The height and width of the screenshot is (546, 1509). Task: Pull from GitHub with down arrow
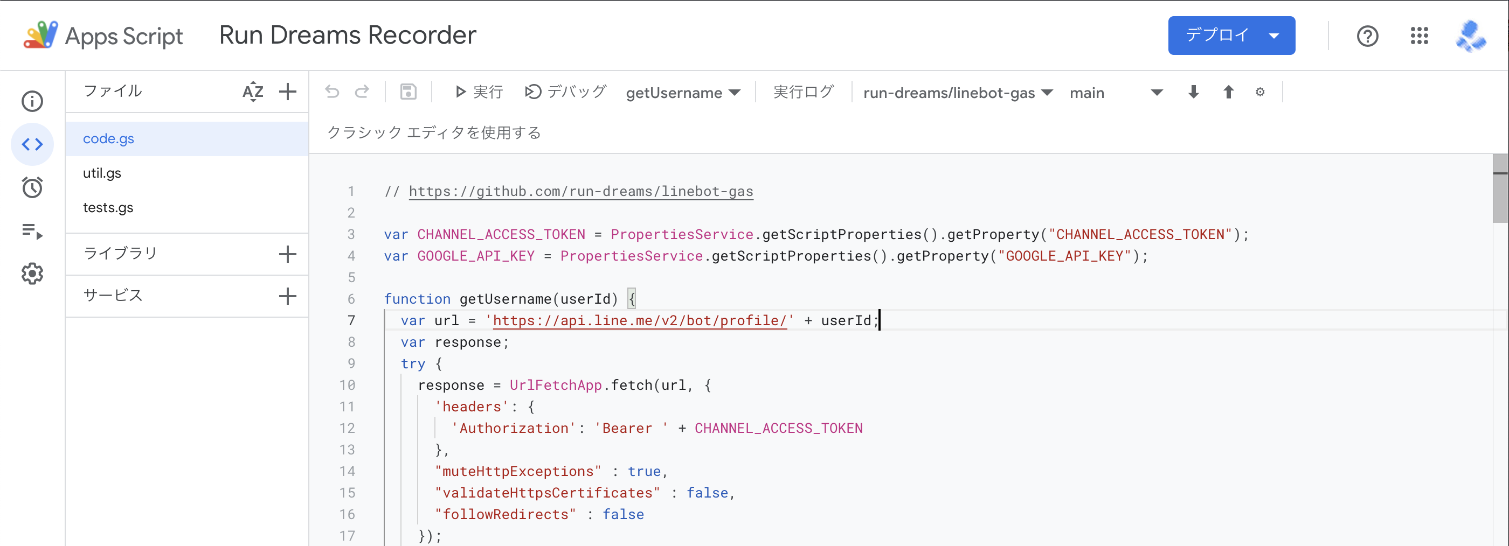pos(1193,92)
